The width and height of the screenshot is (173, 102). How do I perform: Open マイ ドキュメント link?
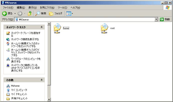point(19,94)
